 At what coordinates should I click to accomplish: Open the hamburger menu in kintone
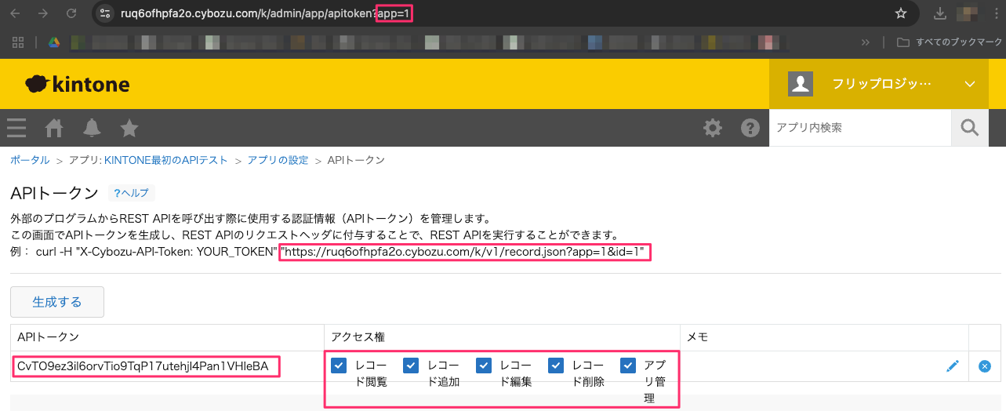pos(16,128)
